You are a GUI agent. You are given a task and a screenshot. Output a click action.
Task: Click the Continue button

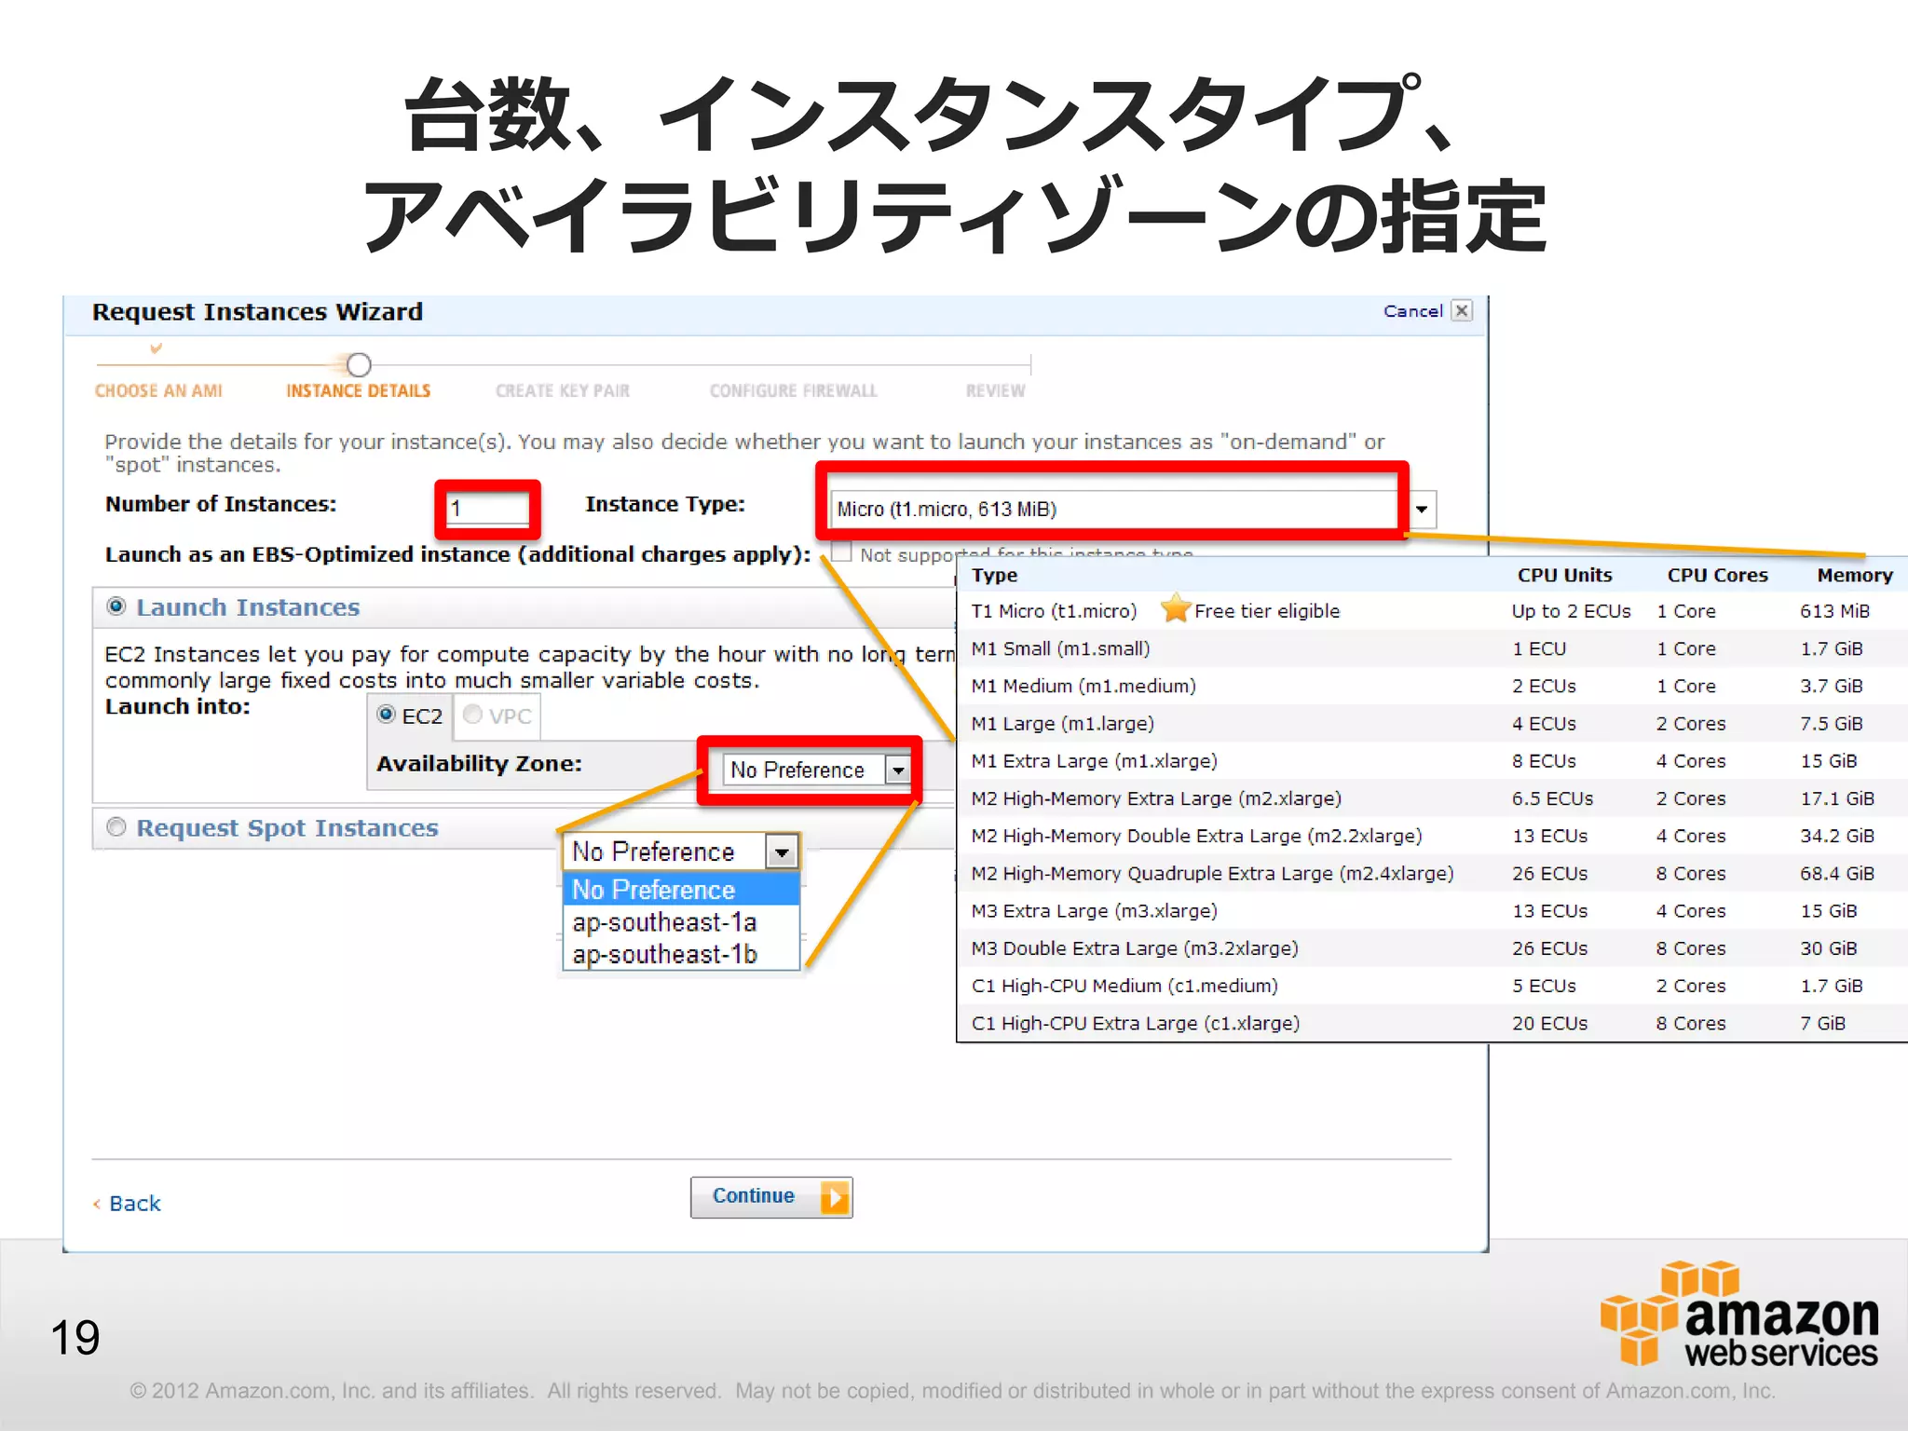point(771,1197)
